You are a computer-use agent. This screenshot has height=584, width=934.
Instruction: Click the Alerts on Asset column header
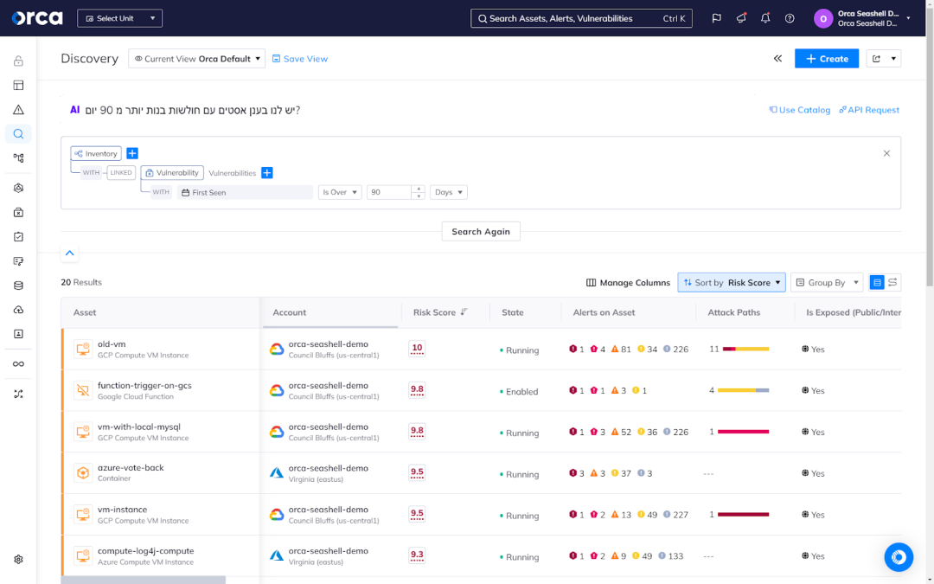(x=604, y=312)
